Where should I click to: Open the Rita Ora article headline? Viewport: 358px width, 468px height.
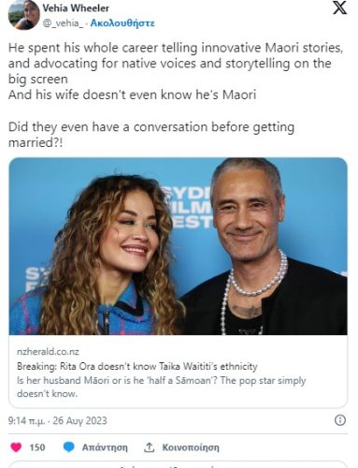pyautogui.click(x=137, y=366)
